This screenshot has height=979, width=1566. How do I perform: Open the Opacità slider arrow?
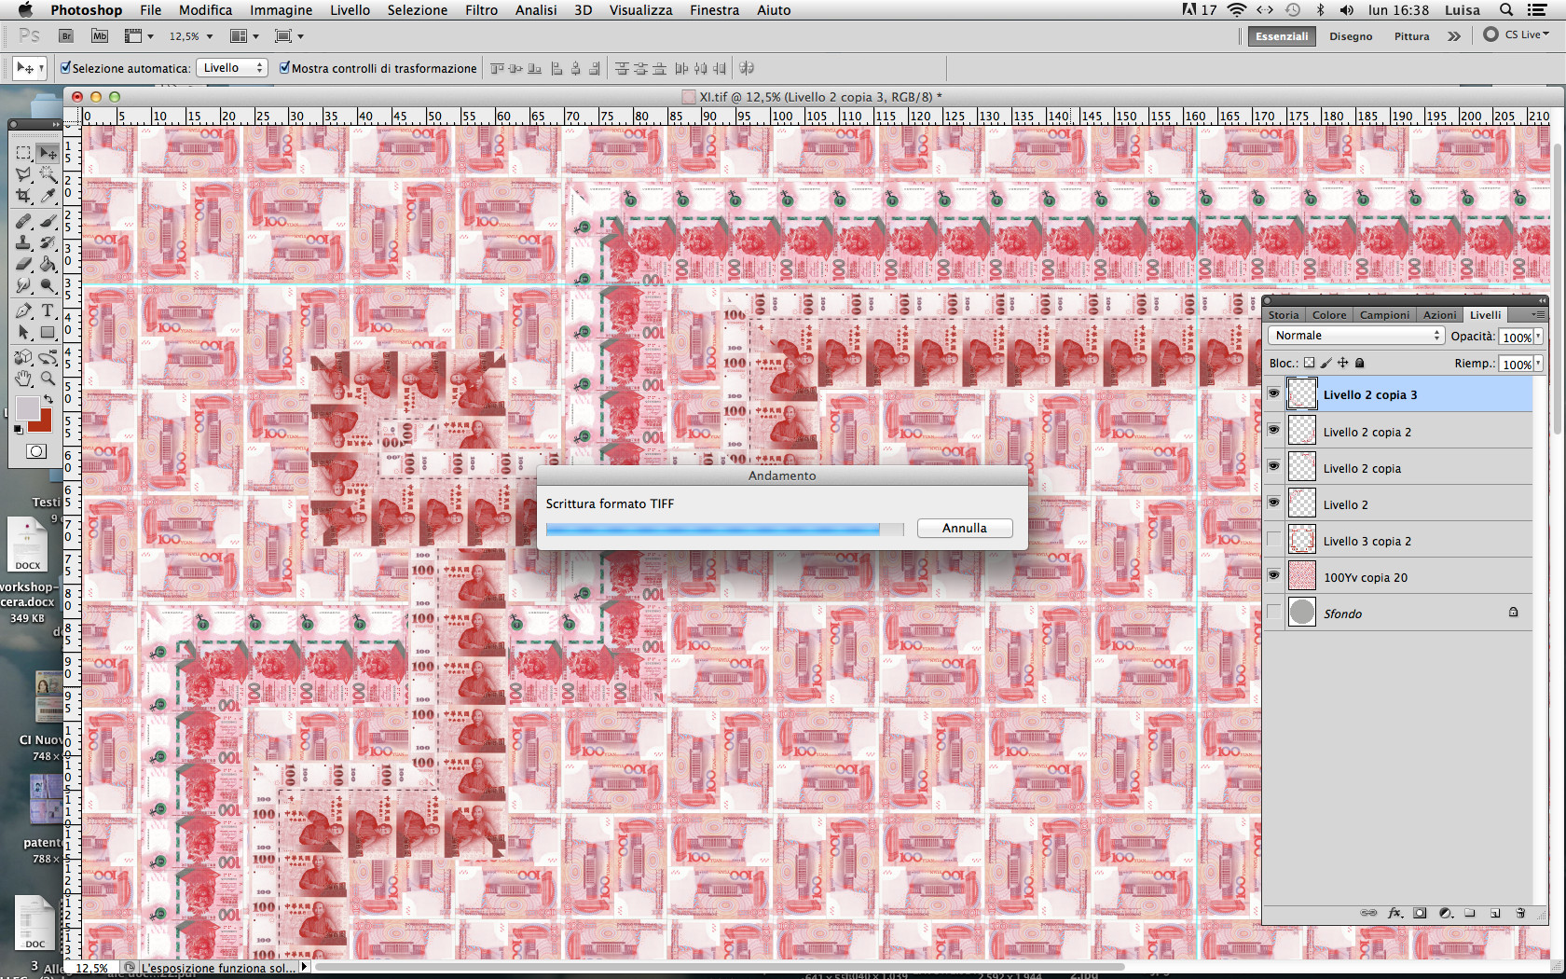[x=1538, y=337]
